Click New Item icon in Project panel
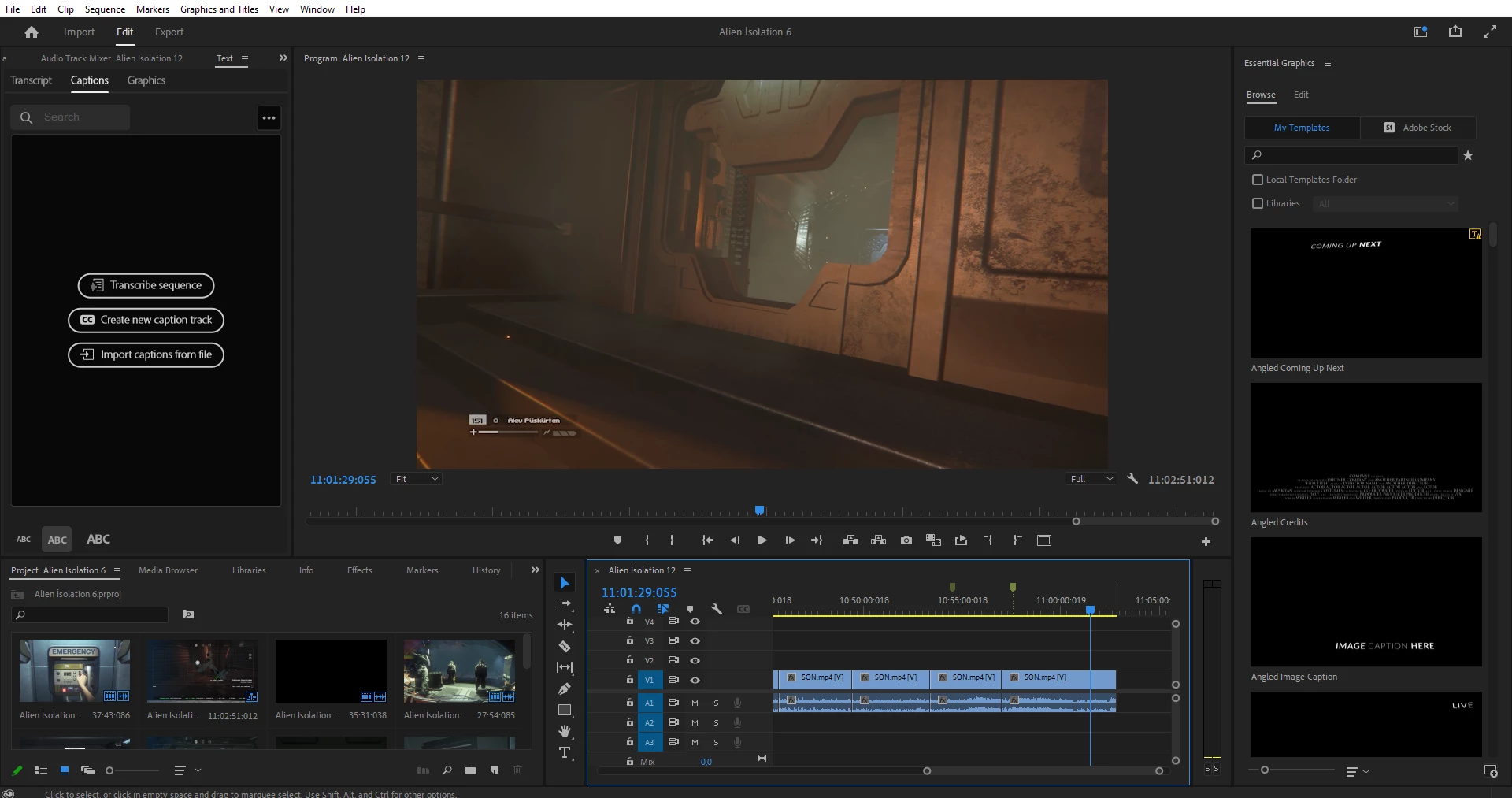Viewport: 1512px width, 798px height. 495,770
